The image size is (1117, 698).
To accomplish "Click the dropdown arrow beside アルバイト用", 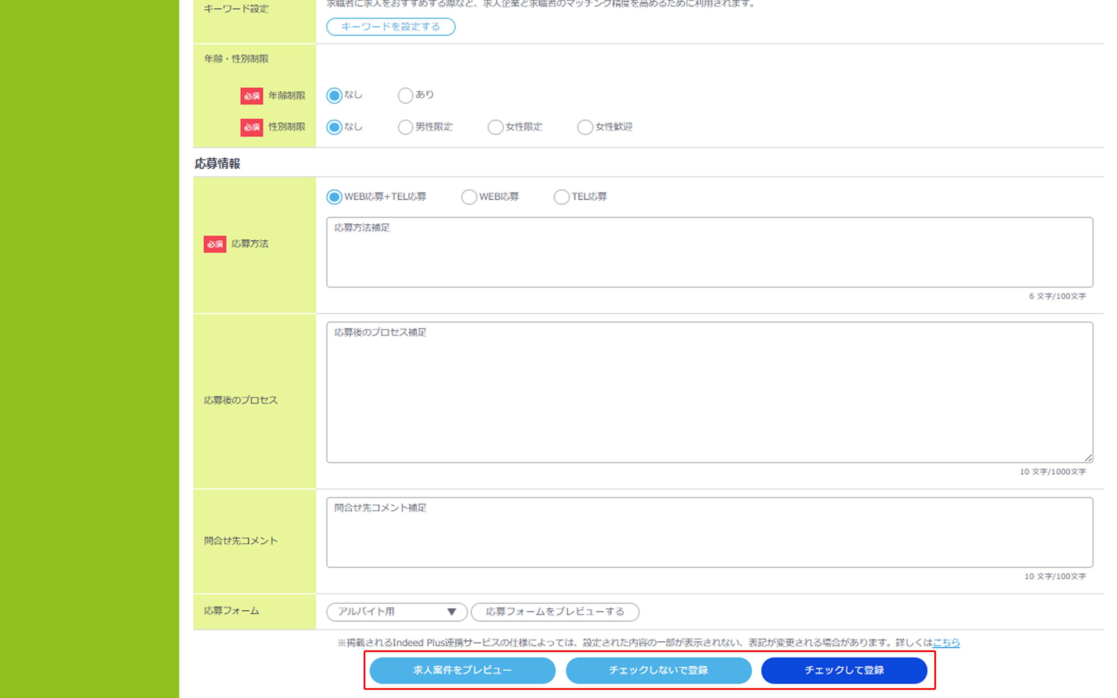I will pos(451,612).
